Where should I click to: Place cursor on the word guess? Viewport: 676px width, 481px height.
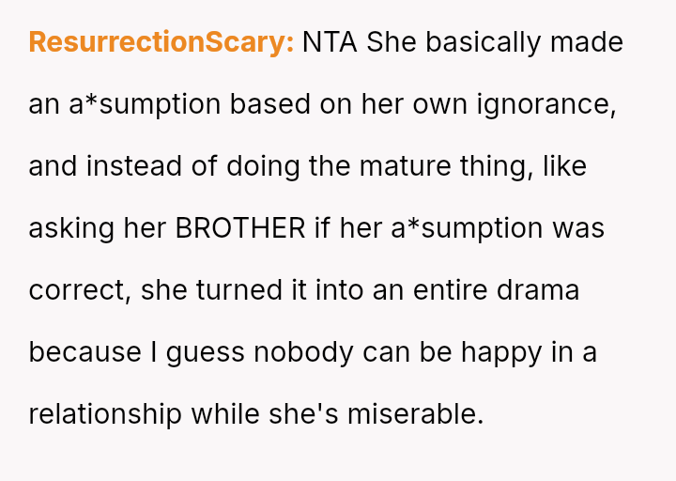[x=198, y=352]
